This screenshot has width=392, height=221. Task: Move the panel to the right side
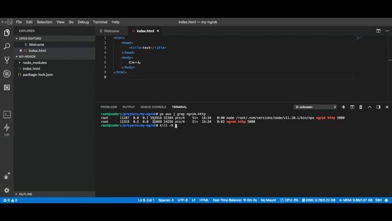click(379, 107)
